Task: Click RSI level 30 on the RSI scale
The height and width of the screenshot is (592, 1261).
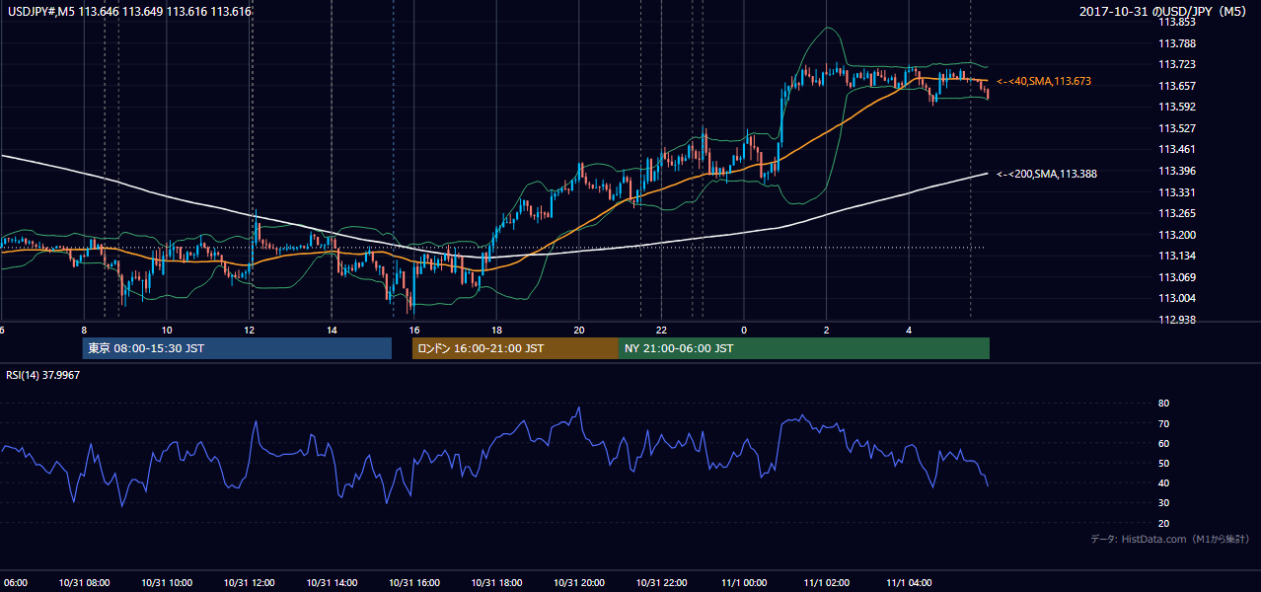Action: [1163, 503]
